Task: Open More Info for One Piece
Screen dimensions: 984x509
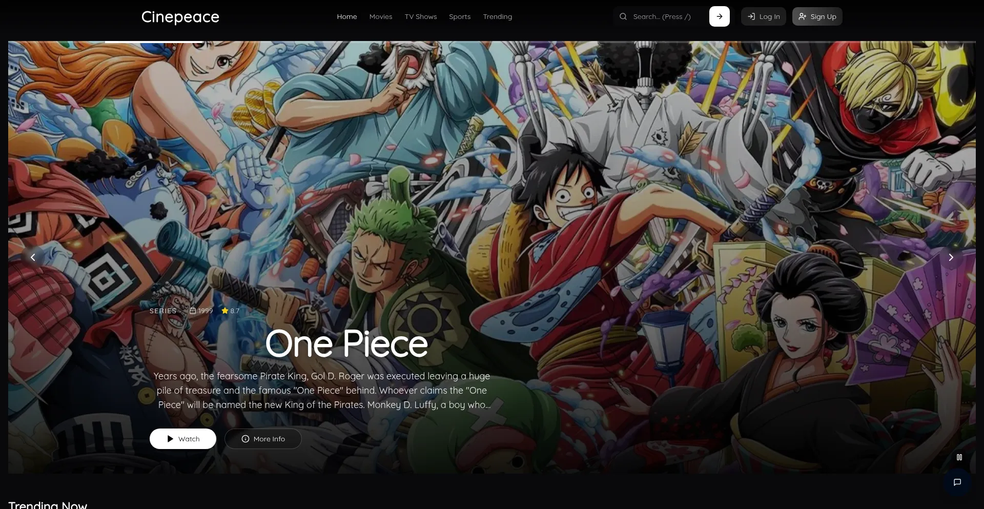Action: [x=263, y=439]
